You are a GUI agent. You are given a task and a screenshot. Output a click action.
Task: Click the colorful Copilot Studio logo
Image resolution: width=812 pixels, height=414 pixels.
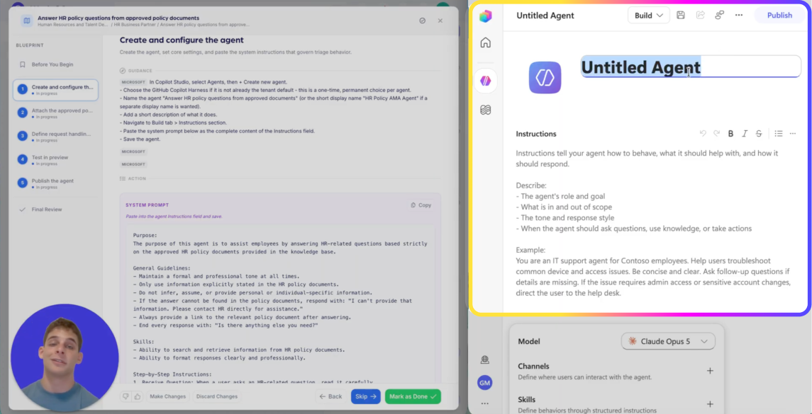pos(485,16)
